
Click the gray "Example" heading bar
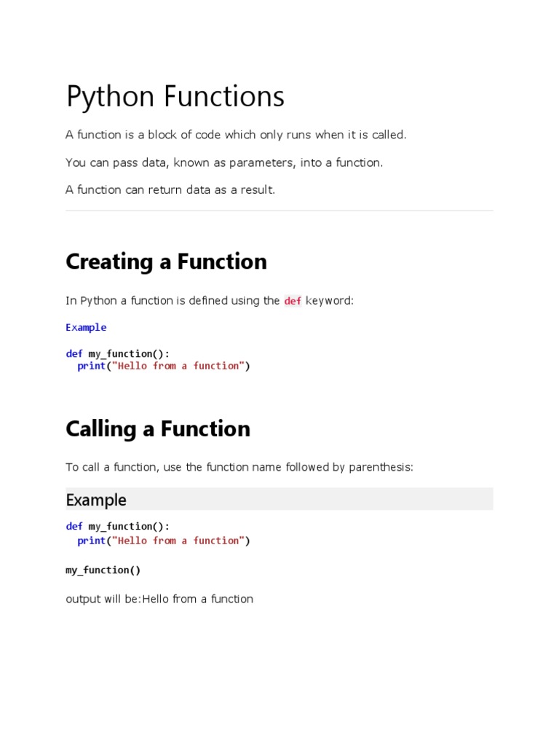pyautogui.click(x=279, y=500)
